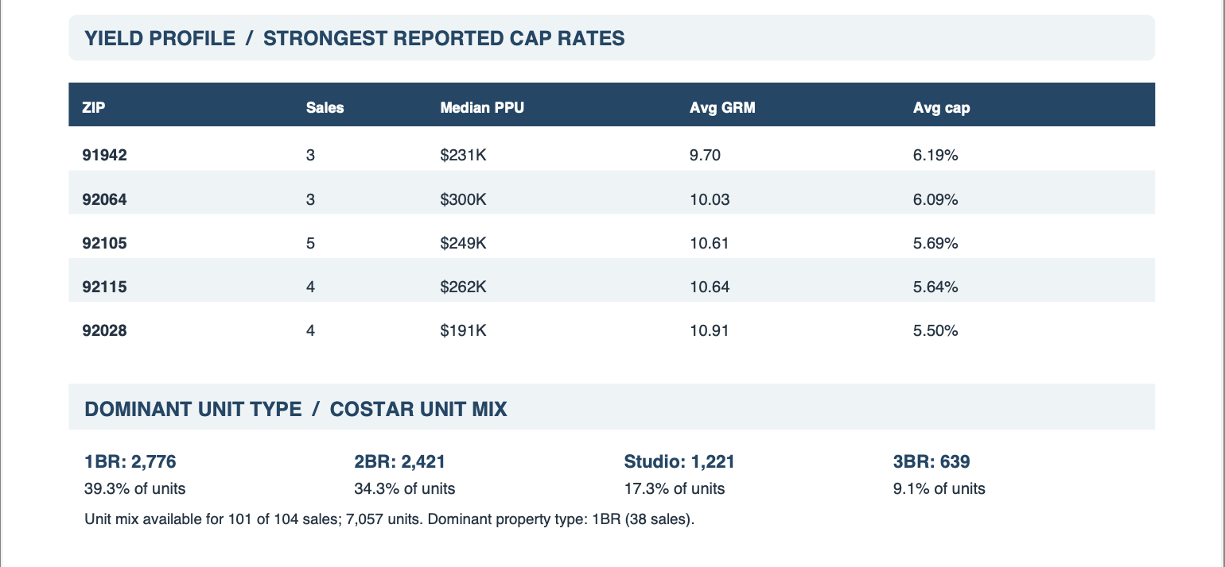
Task: Click ZIP code 92028
Action: point(105,331)
